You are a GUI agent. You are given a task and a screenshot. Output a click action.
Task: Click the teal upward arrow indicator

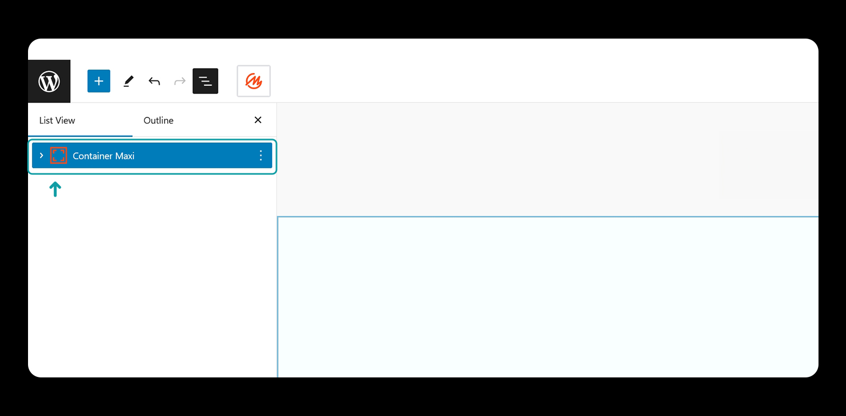pyautogui.click(x=55, y=189)
